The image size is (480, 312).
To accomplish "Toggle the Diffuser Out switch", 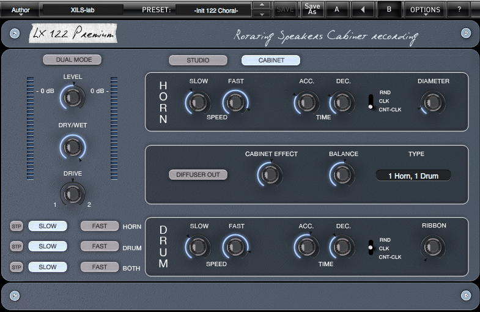I will (198, 175).
